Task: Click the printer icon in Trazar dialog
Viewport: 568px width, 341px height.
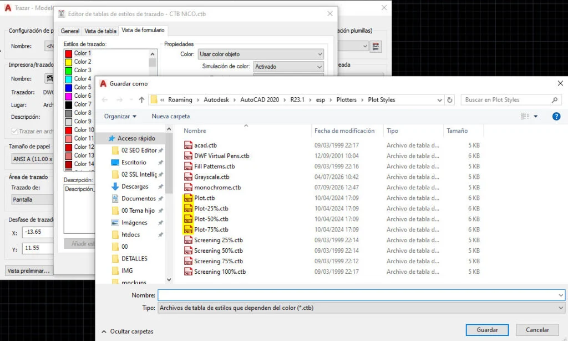Action: (x=49, y=78)
